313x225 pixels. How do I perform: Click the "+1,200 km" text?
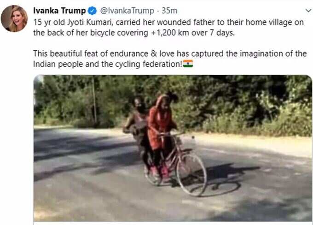170,33
